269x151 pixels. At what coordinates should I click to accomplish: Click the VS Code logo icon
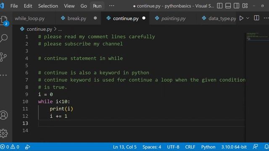pos(2,6)
